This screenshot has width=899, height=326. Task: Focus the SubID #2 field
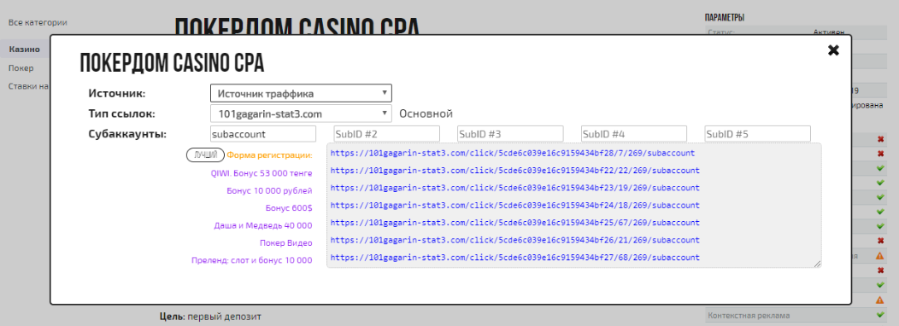[x=386, y=134]
